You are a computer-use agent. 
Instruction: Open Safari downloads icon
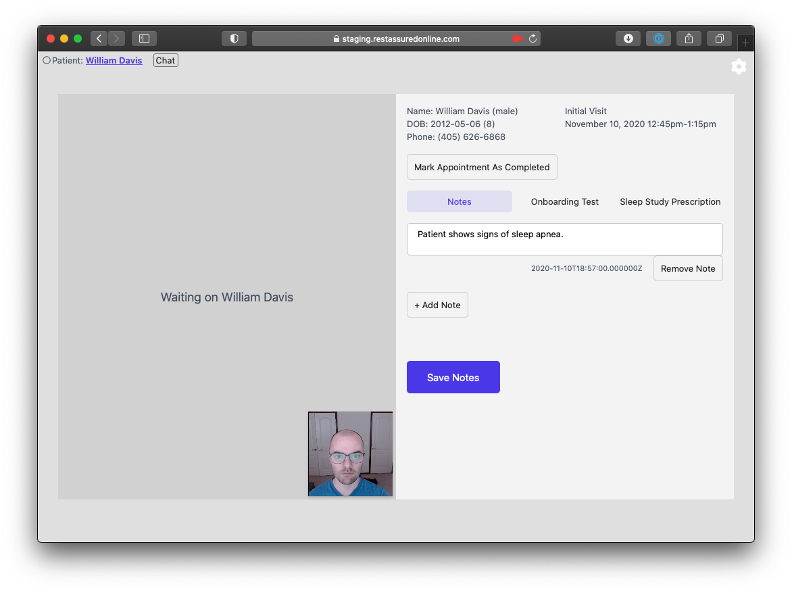[x=628, y=39]
